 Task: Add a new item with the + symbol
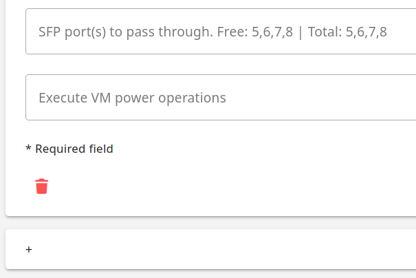pyautogui.click(x=29, y=249)
